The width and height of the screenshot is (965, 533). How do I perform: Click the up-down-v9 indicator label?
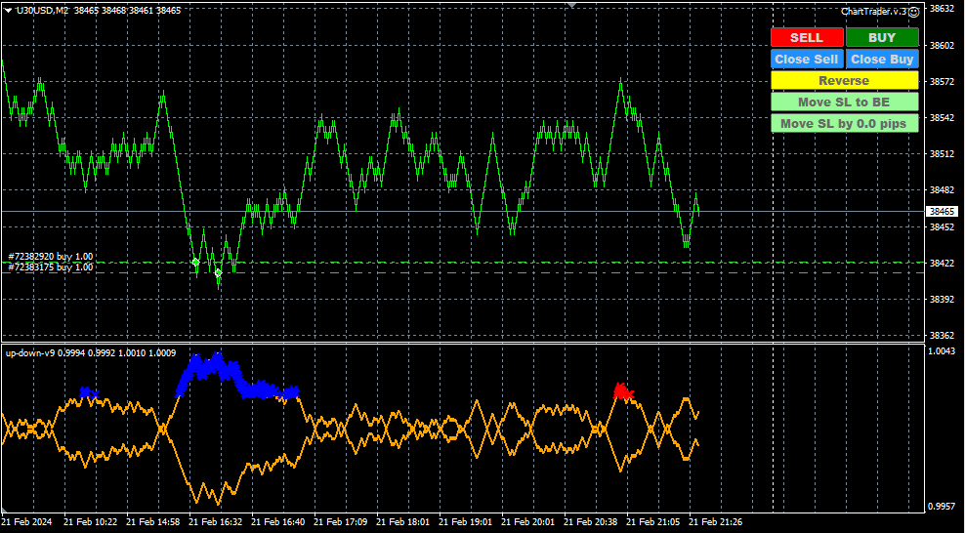(29, 352)
